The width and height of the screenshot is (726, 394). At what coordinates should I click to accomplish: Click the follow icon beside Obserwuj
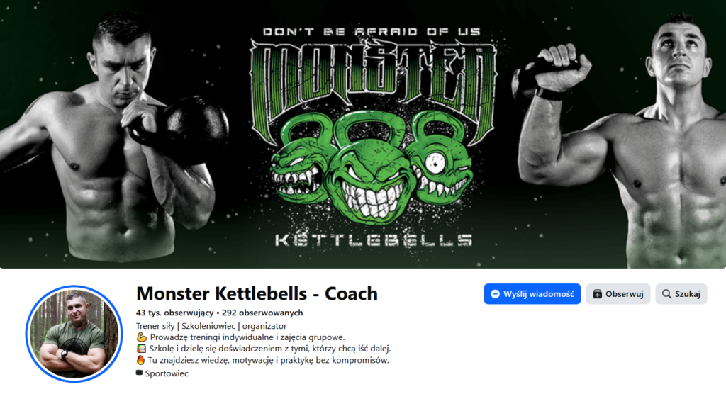597,294
